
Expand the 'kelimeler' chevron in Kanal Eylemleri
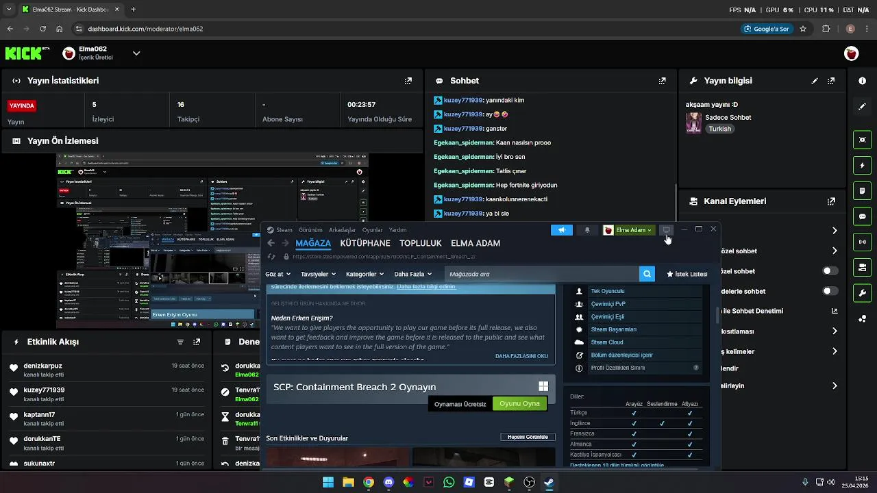click(x=835, y=351)
